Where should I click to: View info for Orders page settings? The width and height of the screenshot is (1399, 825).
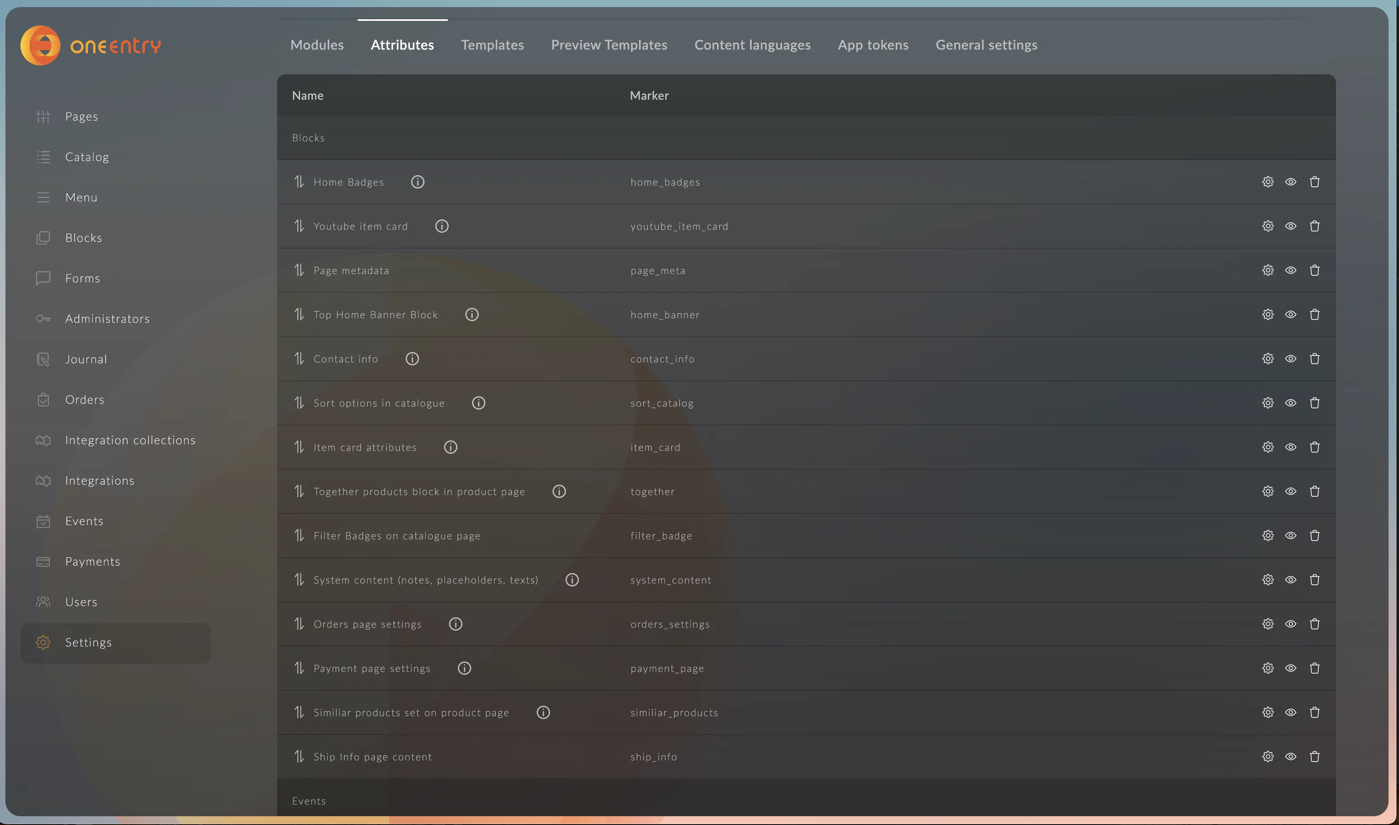click(x=456, y=624)
